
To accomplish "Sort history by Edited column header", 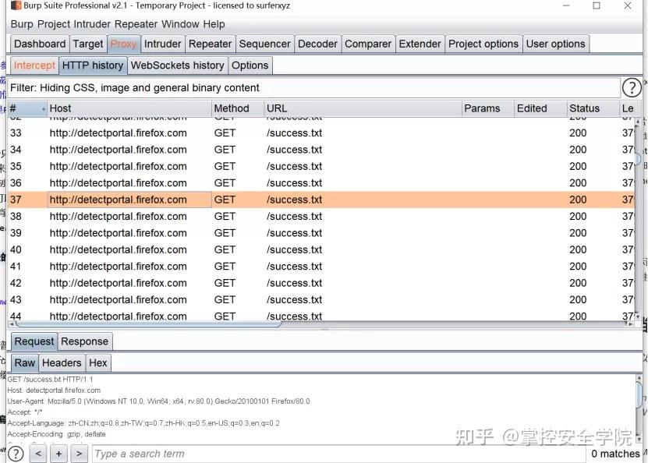I will [540, 108].
